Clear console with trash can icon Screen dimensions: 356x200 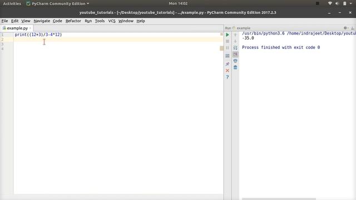235,67
